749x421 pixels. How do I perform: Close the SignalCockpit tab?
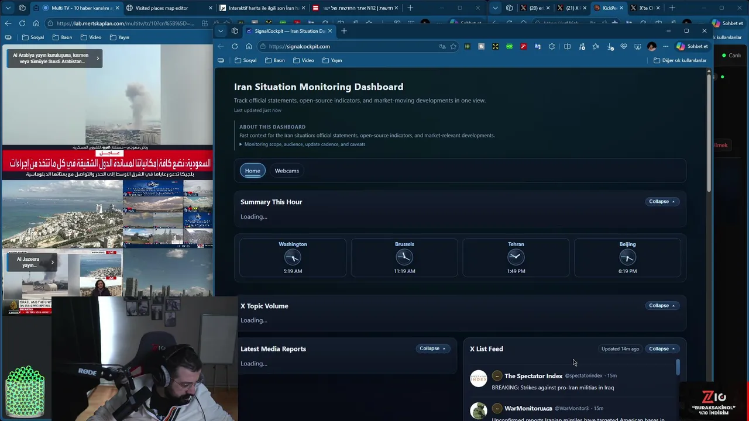(330, 30)
